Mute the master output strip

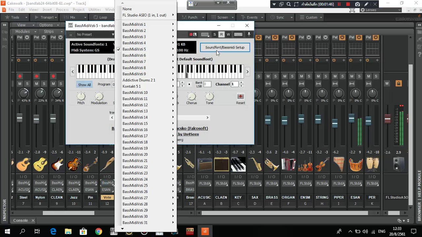click(x=387, y=84)
